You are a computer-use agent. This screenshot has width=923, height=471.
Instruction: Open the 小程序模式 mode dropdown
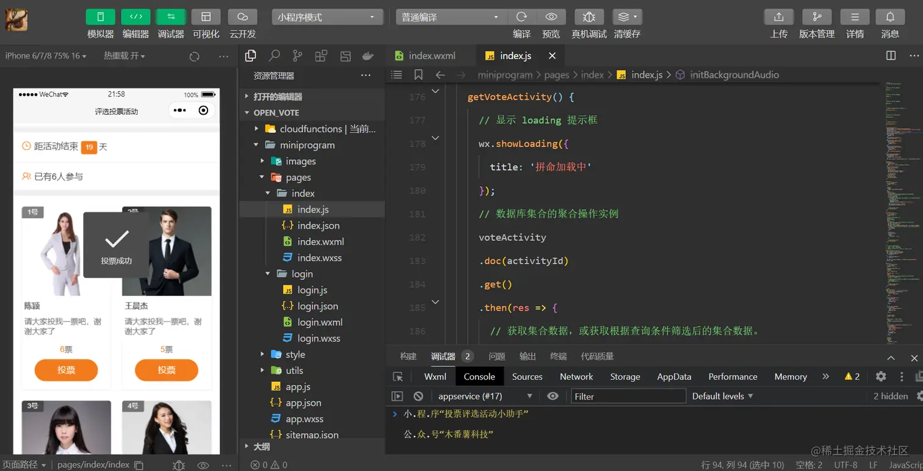[327, 17]
